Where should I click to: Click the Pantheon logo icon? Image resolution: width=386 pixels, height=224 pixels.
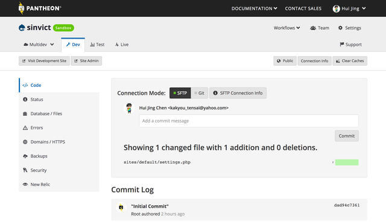pos(22,8)
